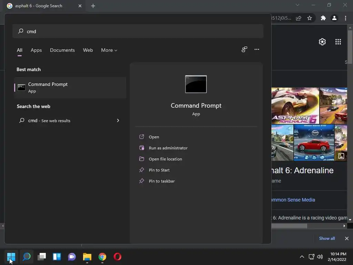353x265 pixels.
Task: Expand cmd web results chevron arrow
Action: (118, 120)
